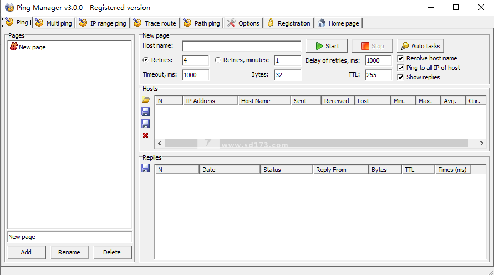Click into the Host name input field
The width and height of the screenshot is (494, 275).
point(241,46)
